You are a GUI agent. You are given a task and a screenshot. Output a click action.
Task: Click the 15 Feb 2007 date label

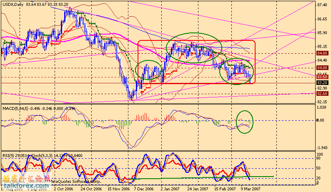point(225,189)
